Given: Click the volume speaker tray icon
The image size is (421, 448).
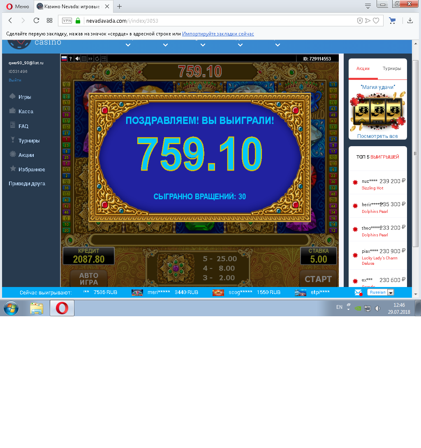Looking at the screenshot, I should click(x=377, y=308).
